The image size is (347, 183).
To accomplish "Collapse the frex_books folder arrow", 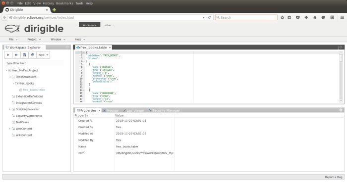I will [x=13, y=84].
